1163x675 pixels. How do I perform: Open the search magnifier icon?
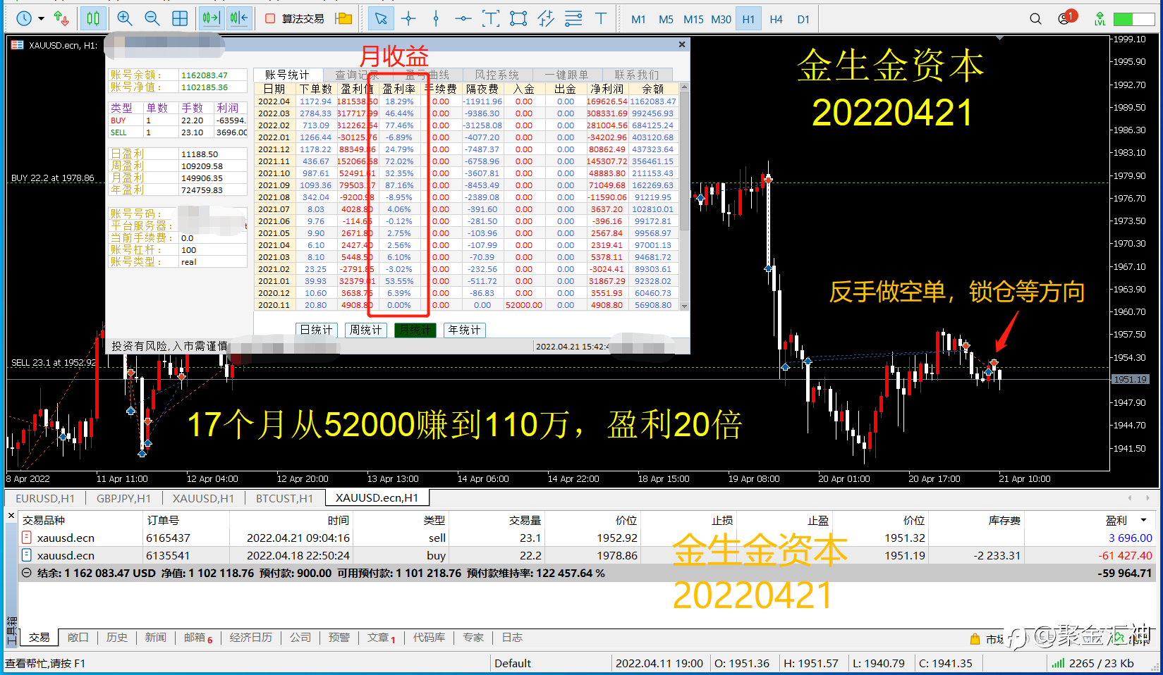pos(1035,19)
